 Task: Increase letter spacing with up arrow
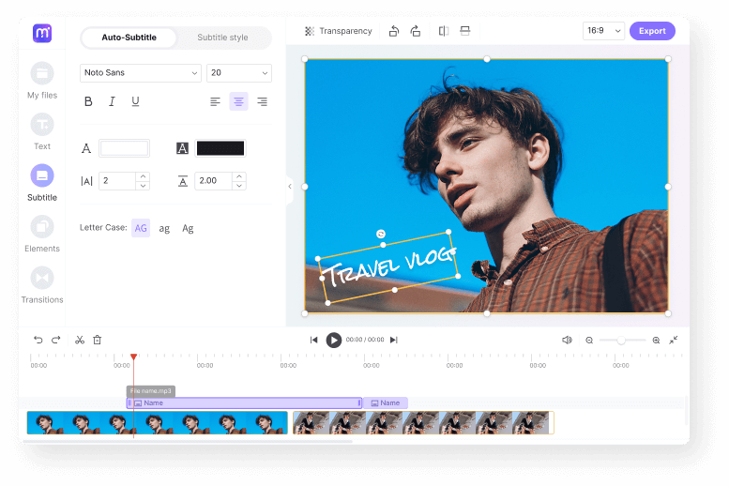point(144,176)
